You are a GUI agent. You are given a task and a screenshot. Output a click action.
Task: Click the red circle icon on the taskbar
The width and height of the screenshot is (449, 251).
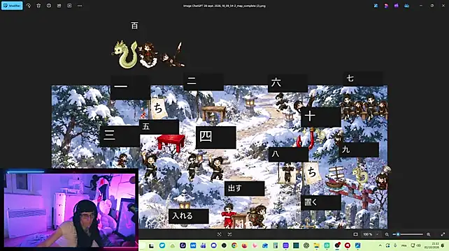pyautogui.click(x=348, y=245)
